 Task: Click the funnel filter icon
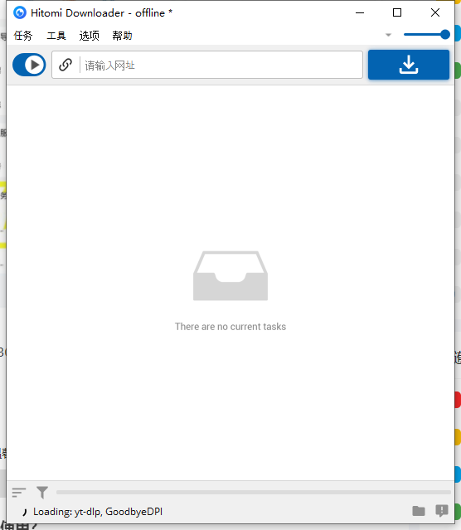coord(42,493)
